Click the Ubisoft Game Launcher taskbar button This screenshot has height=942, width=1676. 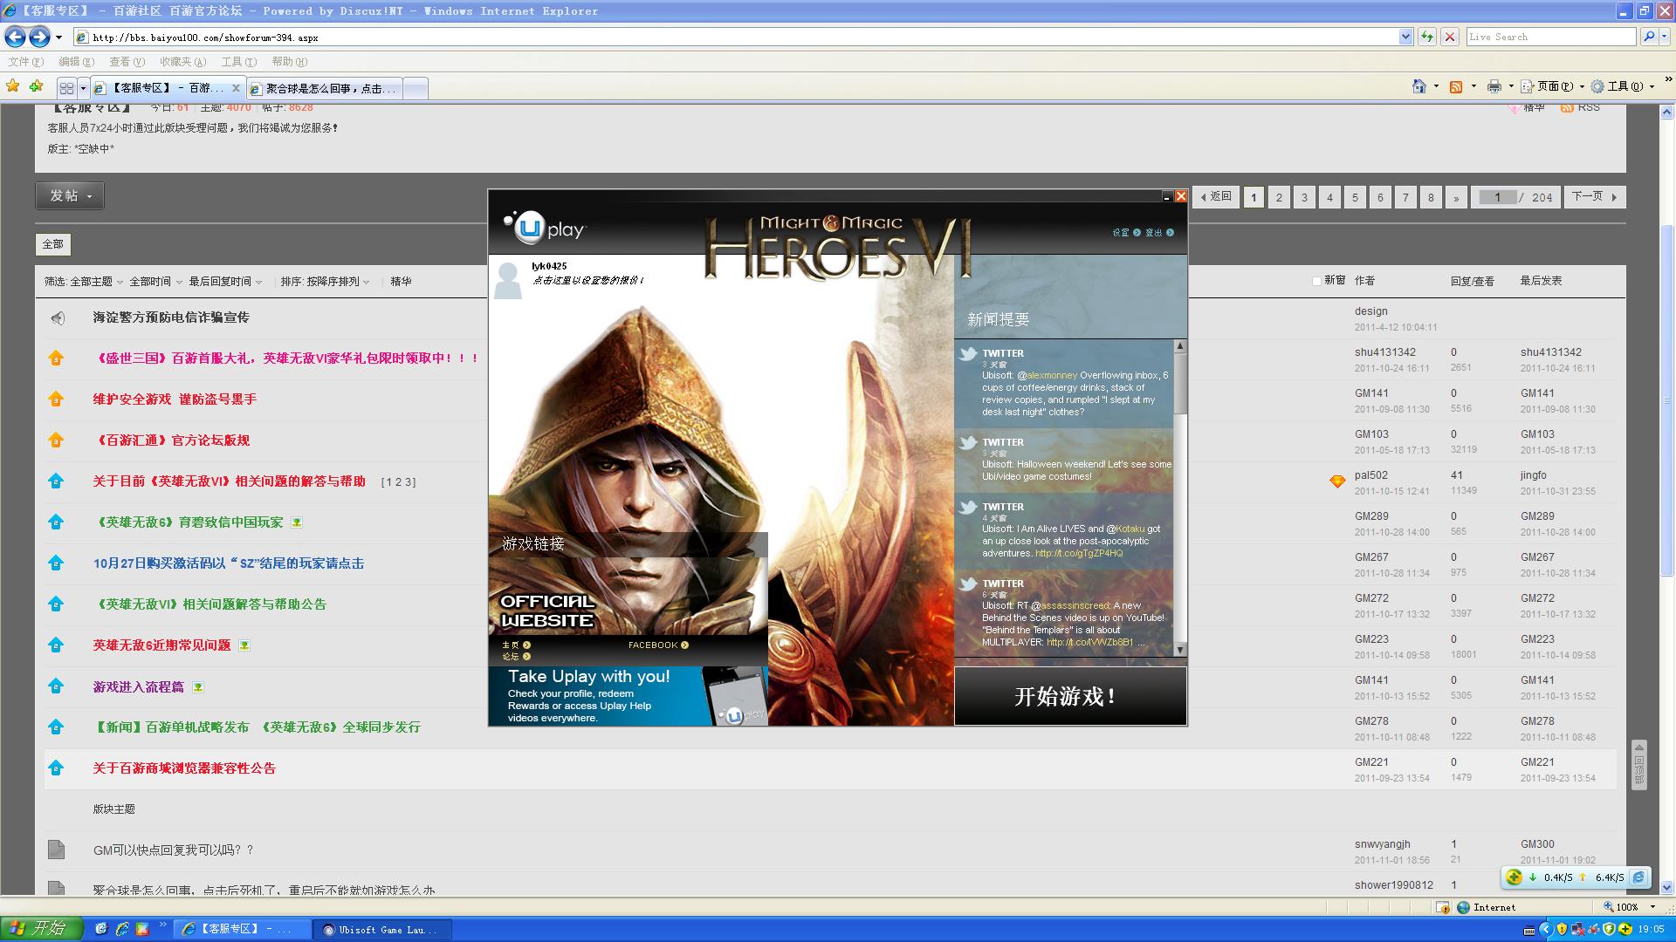(383, 930)
